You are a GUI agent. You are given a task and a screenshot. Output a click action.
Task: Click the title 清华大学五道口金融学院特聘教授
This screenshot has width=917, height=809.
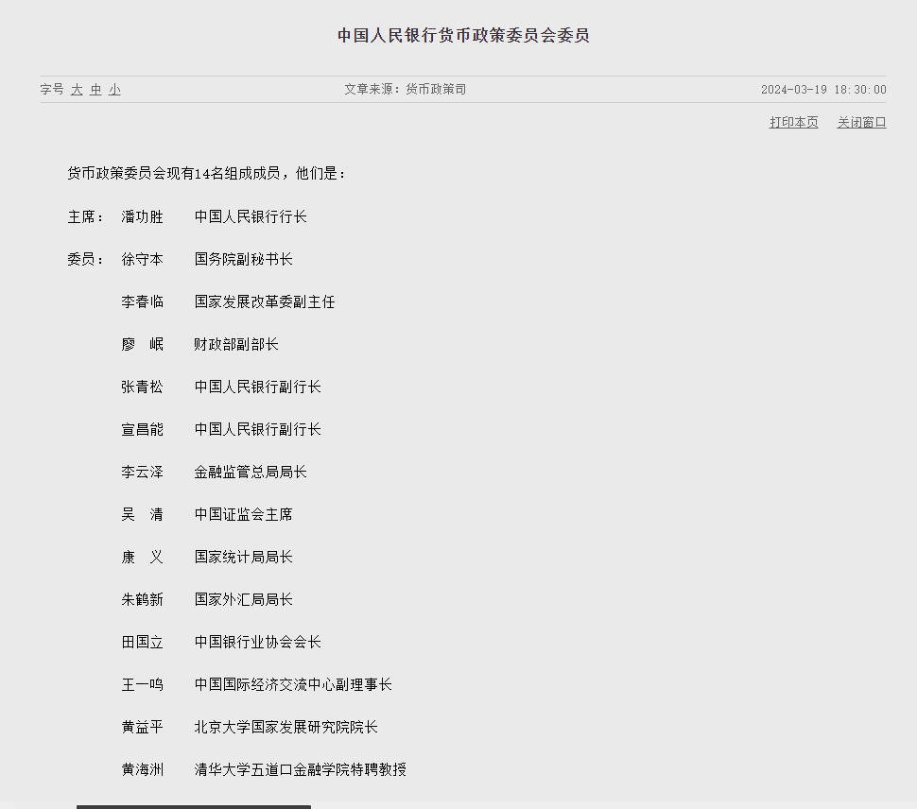[300, 770]
